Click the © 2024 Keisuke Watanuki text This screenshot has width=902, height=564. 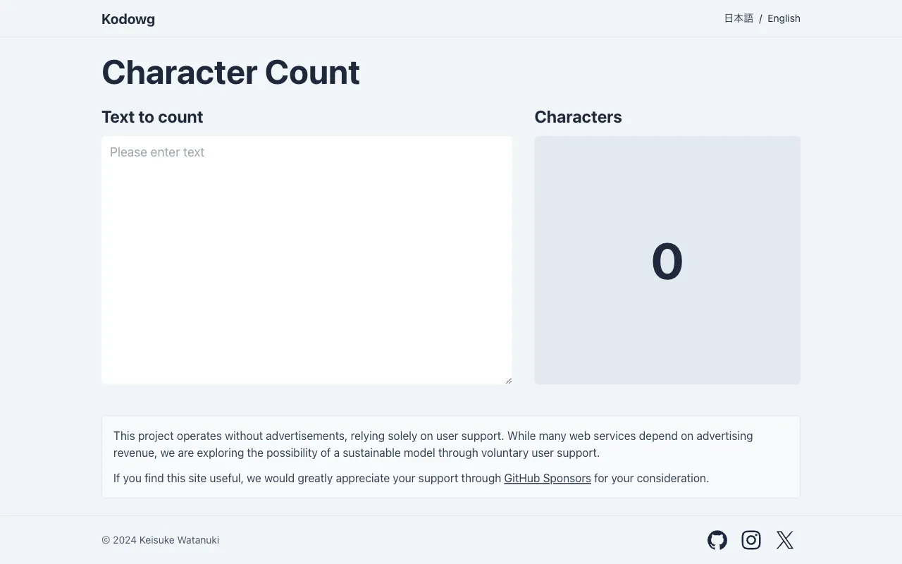pyautogui.click(x=160, y=540)
